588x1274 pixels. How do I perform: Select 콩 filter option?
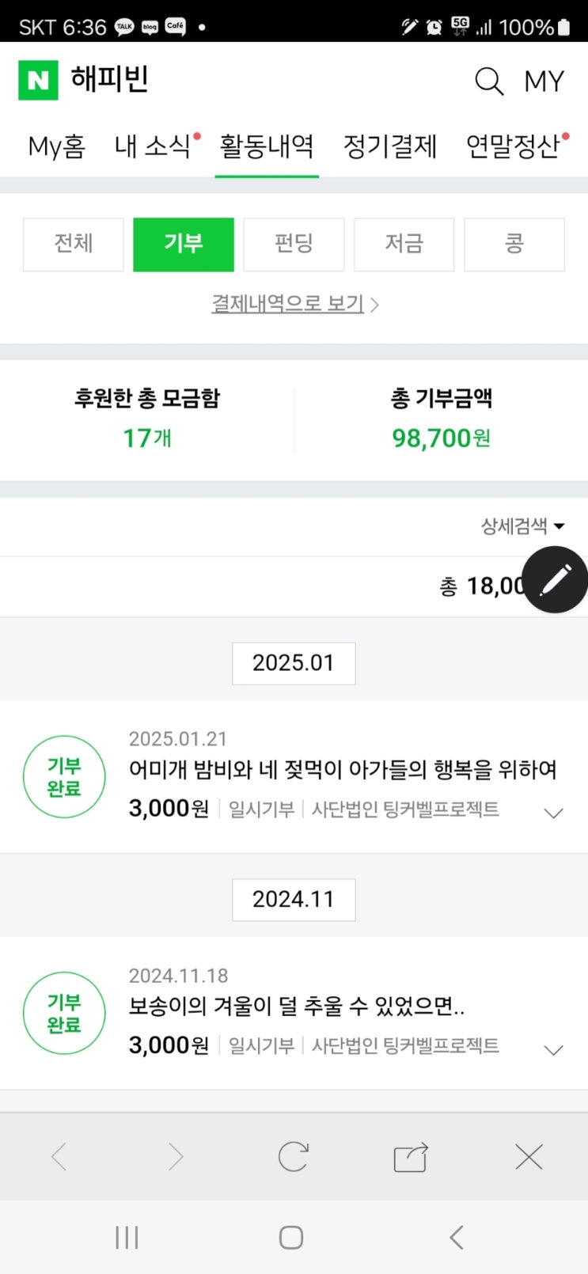514,244
